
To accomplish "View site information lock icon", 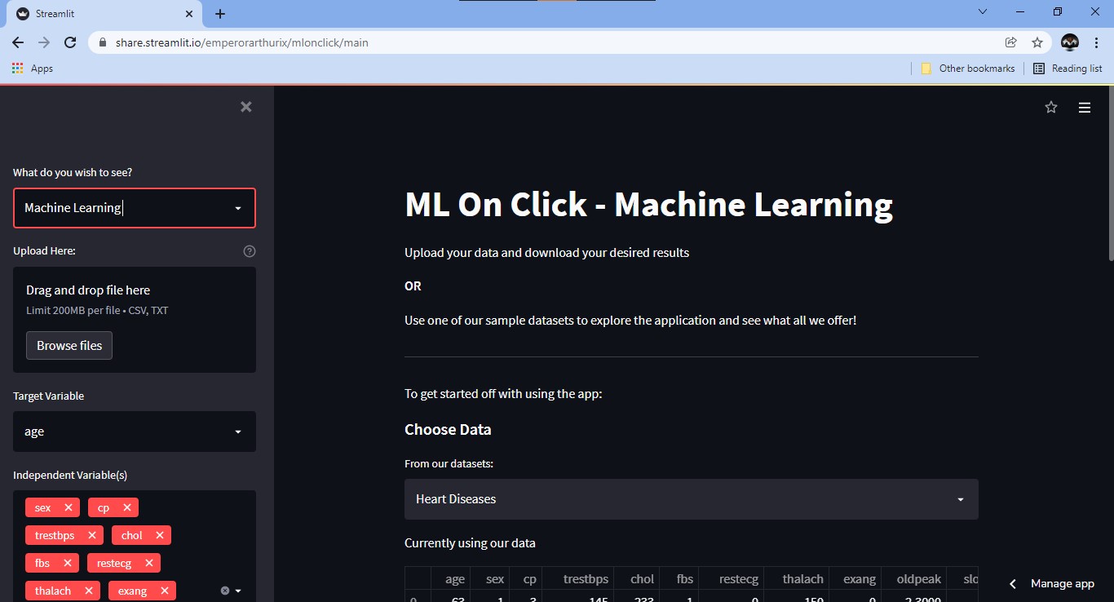I will click(102, 42).
